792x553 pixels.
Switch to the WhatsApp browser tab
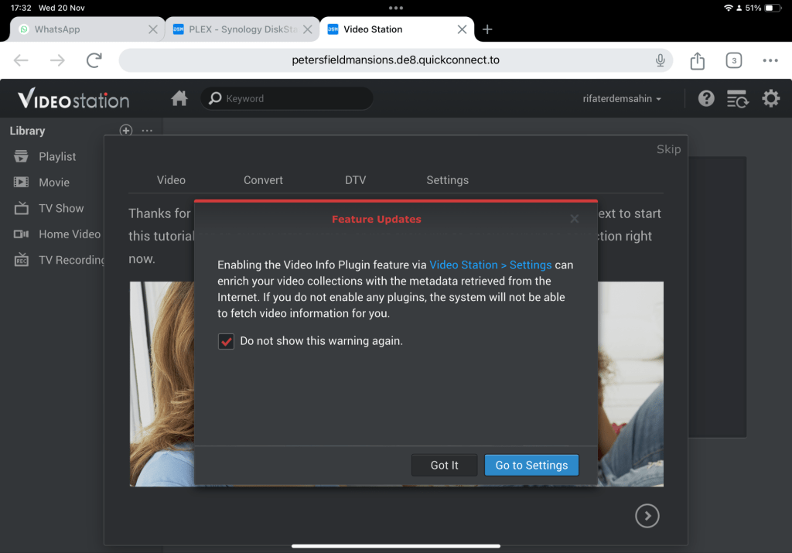87,29
